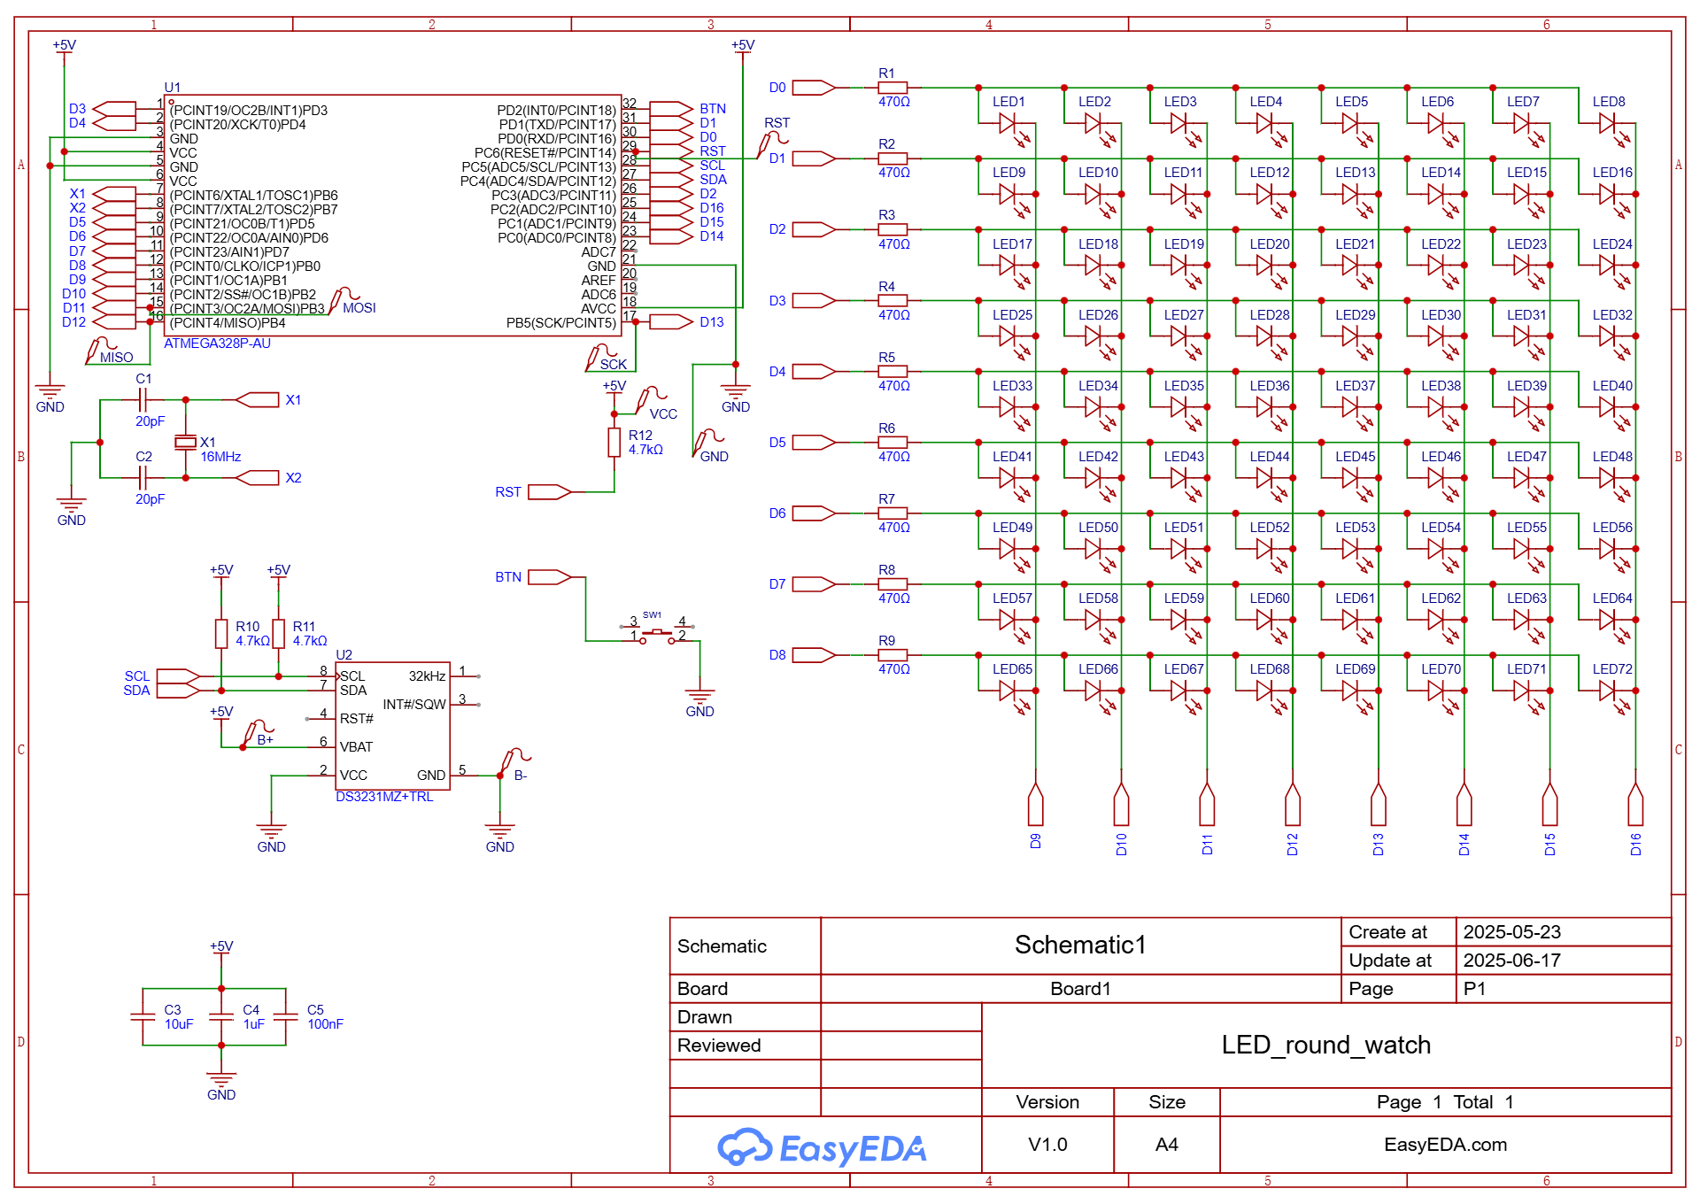Select the X2 net port by C2
Image resolution: width=1700 pixels, height=1204 pixels.
[258, 478]
